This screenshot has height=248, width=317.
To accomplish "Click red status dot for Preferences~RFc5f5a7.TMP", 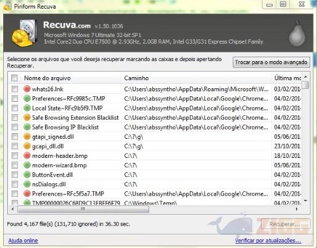I will click(27, 194).
